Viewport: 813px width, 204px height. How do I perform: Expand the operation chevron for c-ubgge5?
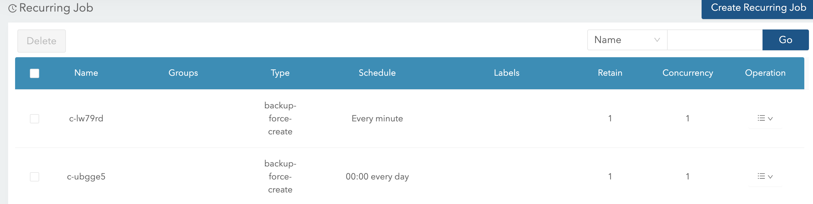click(770, 177)
